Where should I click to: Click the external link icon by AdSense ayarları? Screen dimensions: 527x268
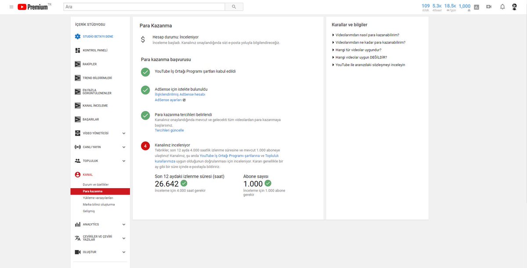(184, 100)
